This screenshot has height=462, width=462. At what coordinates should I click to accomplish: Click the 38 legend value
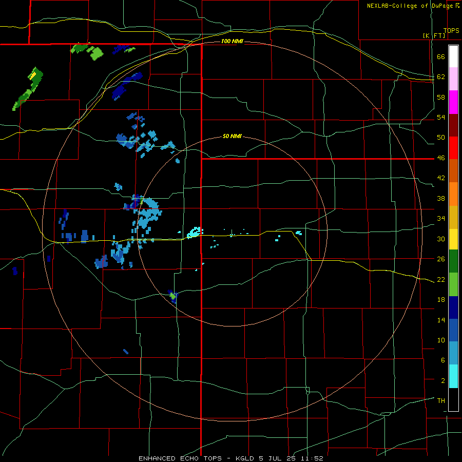[x=441, y=198]
